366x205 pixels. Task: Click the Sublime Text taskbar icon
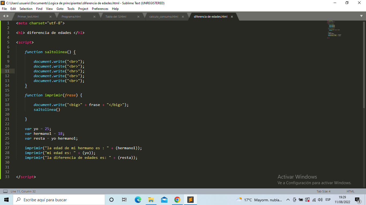point(190,200)
